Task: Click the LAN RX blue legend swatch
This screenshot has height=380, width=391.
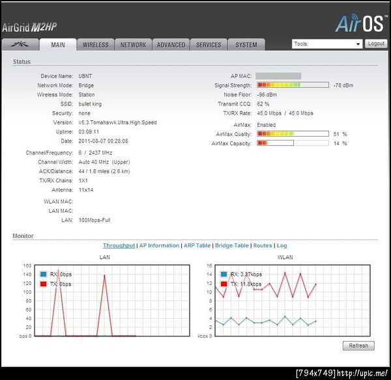Action: 43,274
